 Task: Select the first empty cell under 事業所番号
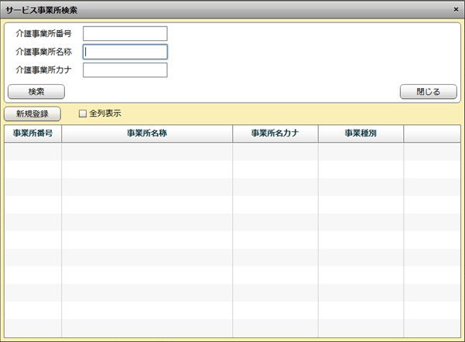coord(32,151)
